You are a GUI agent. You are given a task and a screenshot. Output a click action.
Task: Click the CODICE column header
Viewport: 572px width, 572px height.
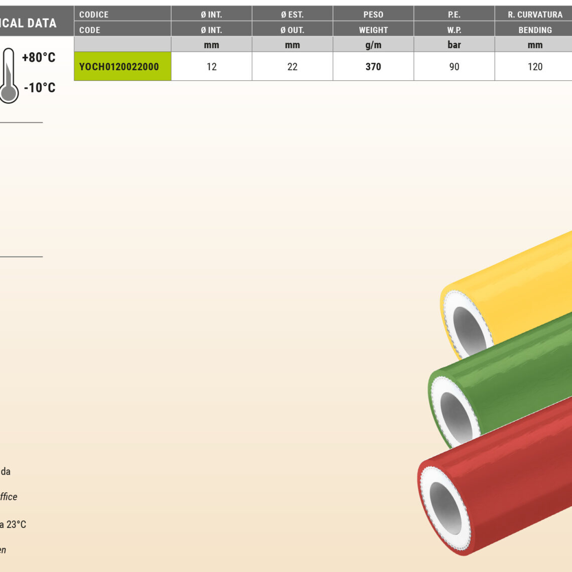pos(94,15)
